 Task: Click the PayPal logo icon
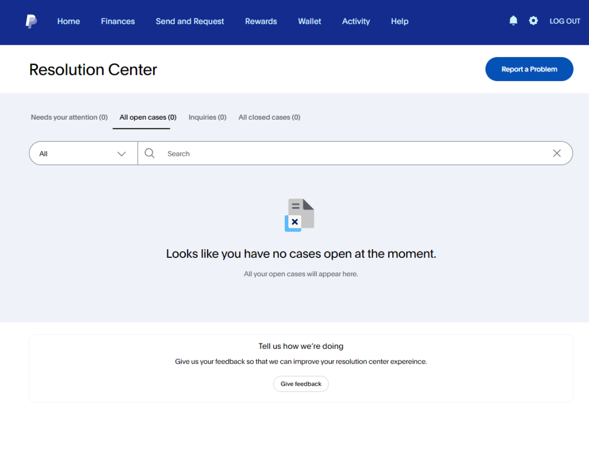[30, 21]
